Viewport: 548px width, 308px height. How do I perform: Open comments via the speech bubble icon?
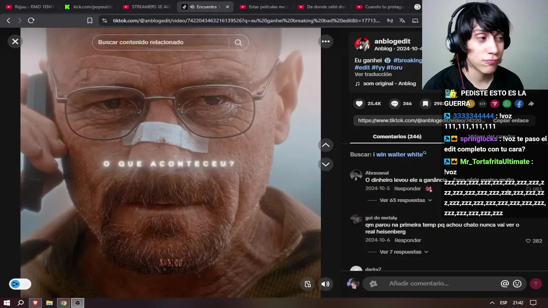395,104
